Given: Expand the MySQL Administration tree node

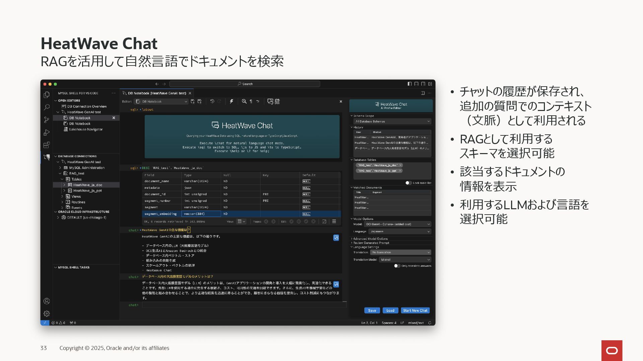Looking at the screenshot, I should click(60, 168).
